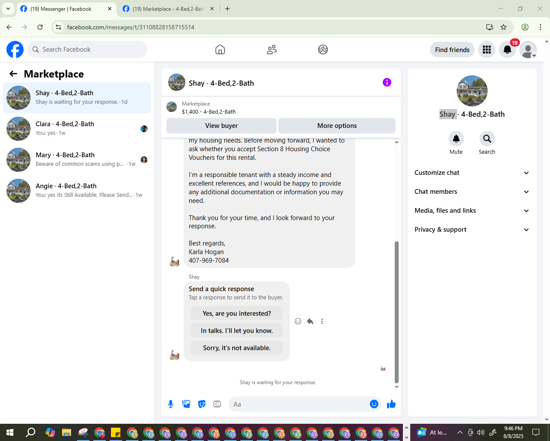This screenshot has height=441, width=550.
Task: Send a voice clip with microphone icon
Action: click(x=171, y=404)
